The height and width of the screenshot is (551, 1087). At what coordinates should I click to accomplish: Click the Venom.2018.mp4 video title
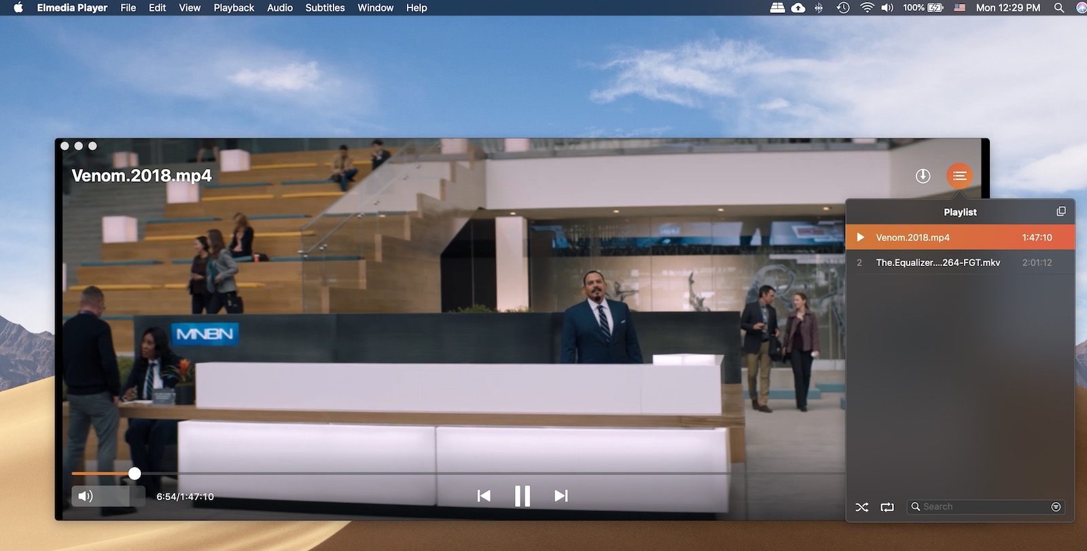pos(141,176)
